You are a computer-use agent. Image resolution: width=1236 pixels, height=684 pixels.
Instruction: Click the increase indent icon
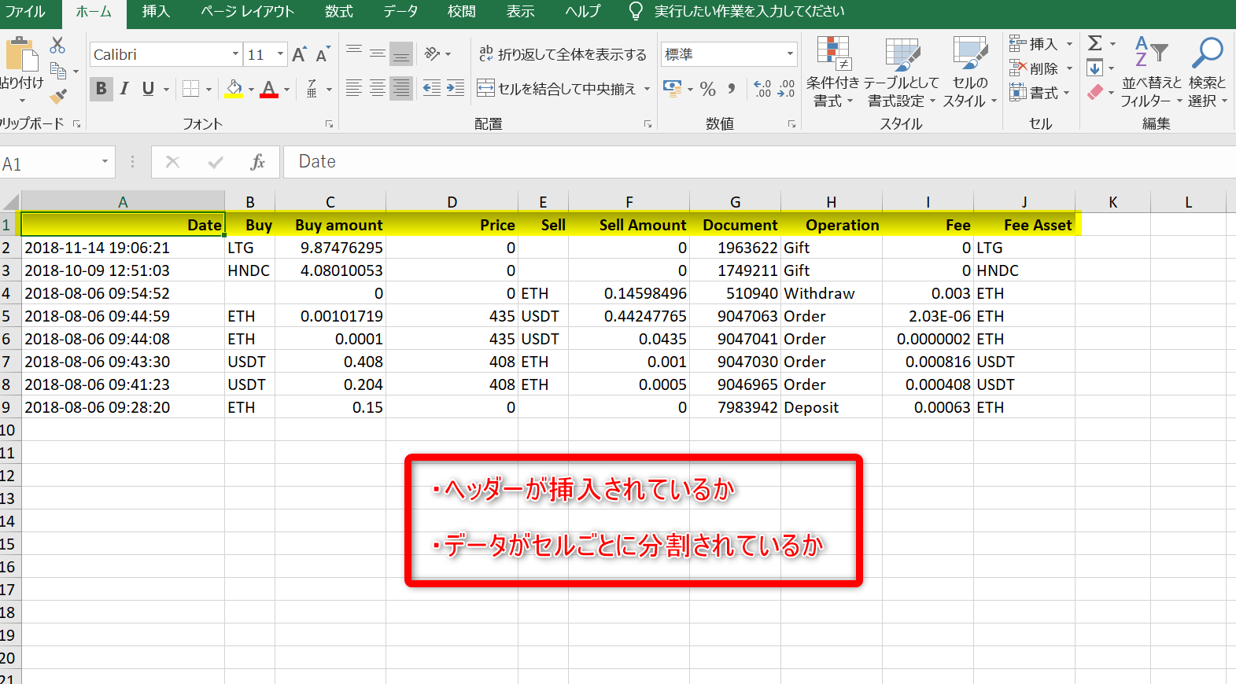(x=456, y=88)
